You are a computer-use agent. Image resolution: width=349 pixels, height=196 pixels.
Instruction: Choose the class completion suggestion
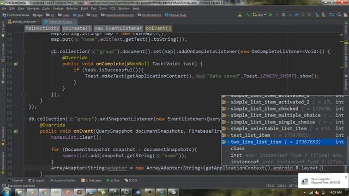click(284, 149)
